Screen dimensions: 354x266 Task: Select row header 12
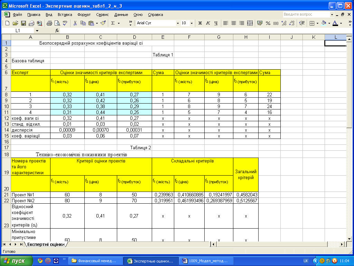tap(6, 118)
